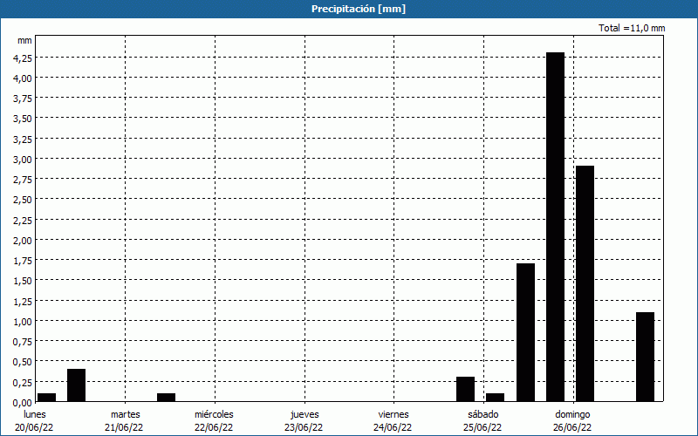
Task: Click the bar reaching about 2,9 mm
Action: click(x=585, y=283)
